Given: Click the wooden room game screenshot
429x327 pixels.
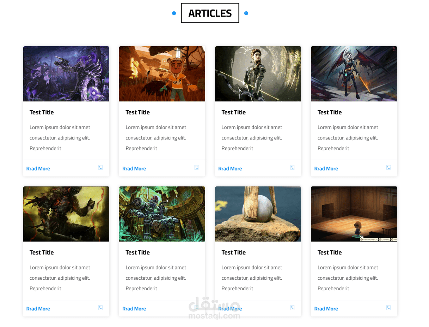Looking at the screenshot, I should [354, 214].
